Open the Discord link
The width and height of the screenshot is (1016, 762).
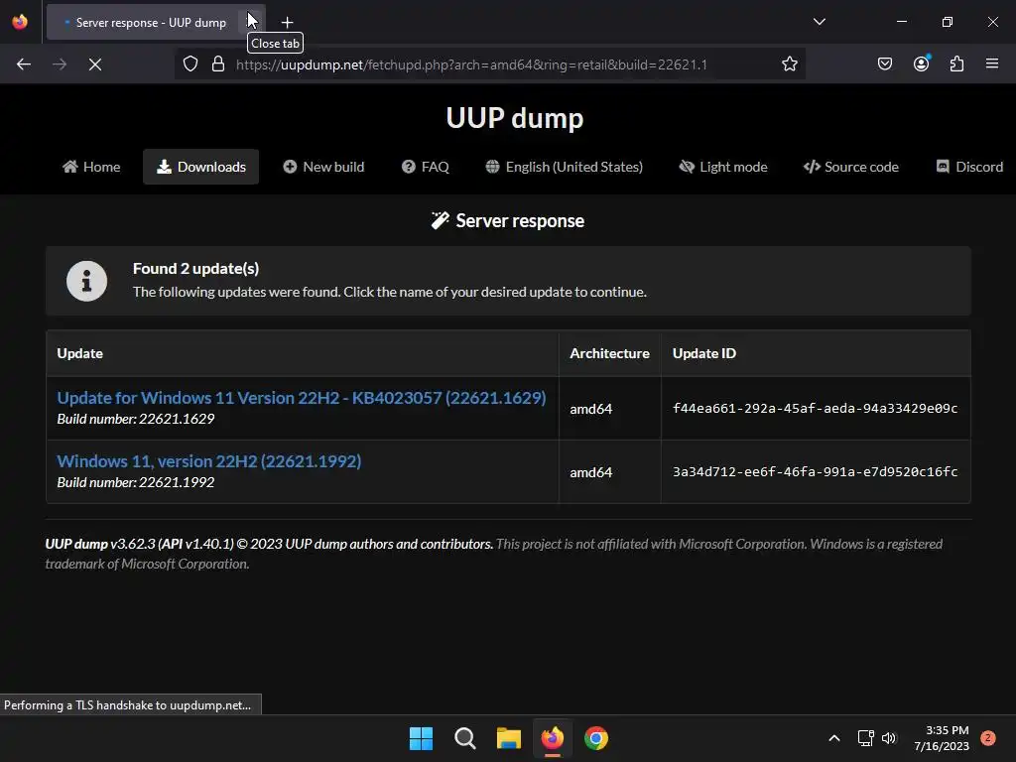coord(970,167)
